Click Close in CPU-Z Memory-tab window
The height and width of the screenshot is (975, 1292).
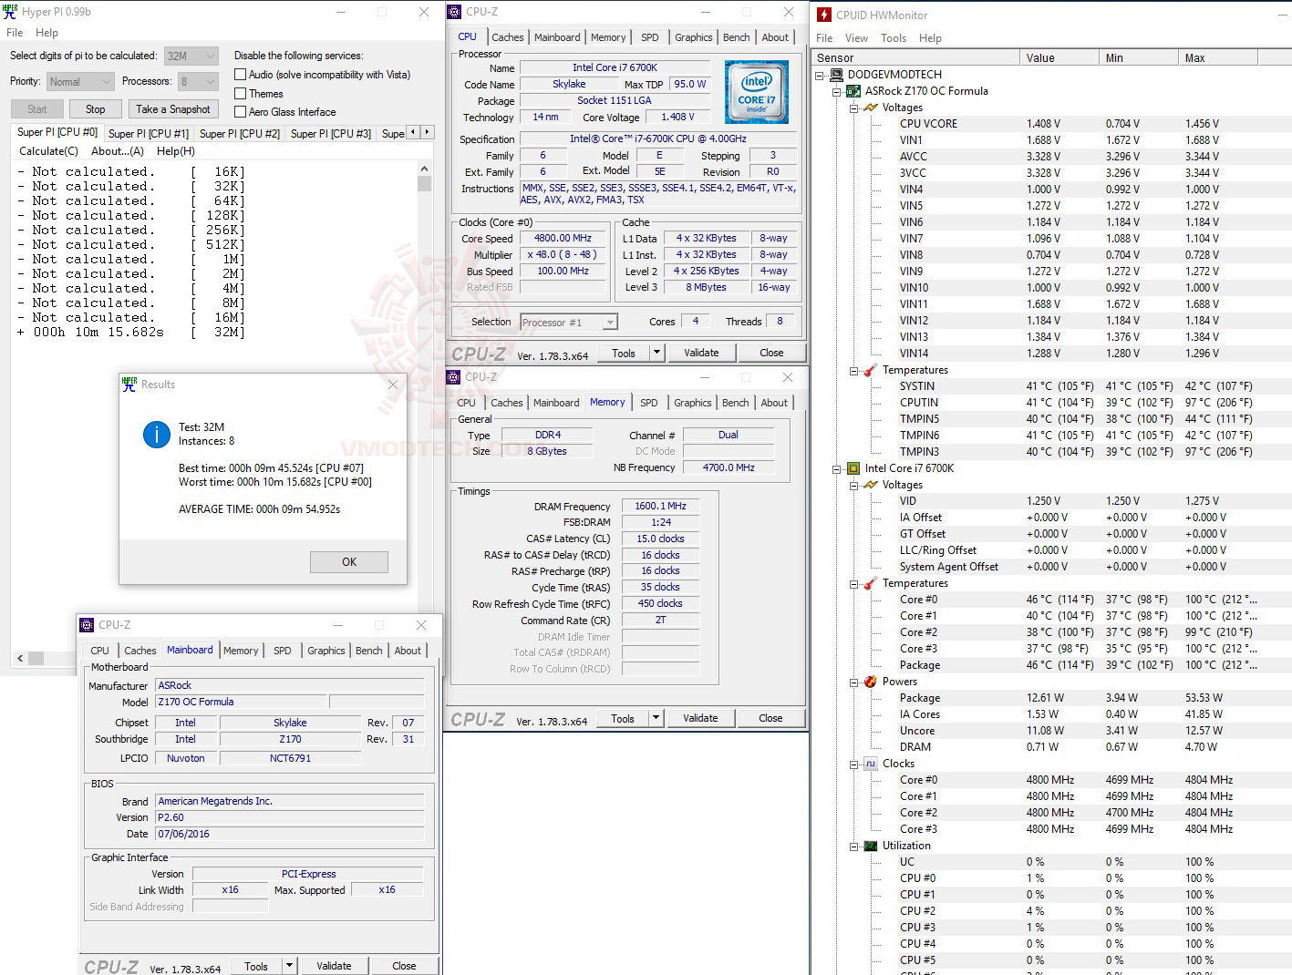(x=770, y=718)
